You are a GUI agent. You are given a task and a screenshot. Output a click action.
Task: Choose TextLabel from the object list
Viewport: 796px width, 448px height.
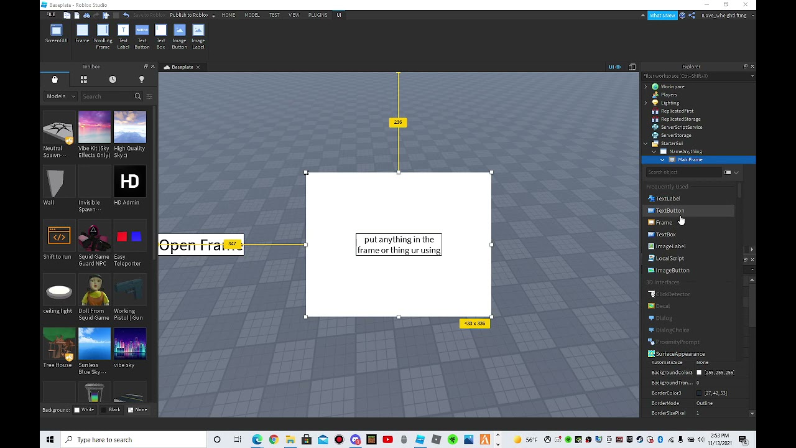668,198
